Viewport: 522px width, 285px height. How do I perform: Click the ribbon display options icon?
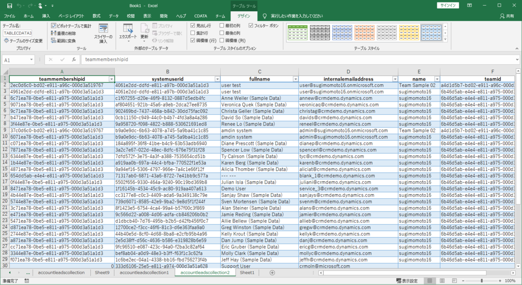click(469, 5)
